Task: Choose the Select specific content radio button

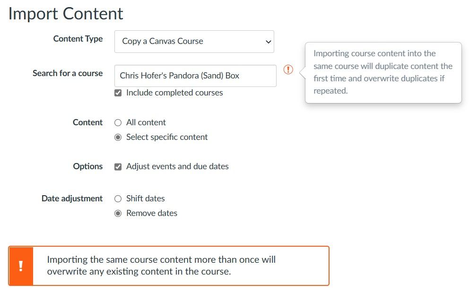Action: pyautogui.click(x=118, y=138)
